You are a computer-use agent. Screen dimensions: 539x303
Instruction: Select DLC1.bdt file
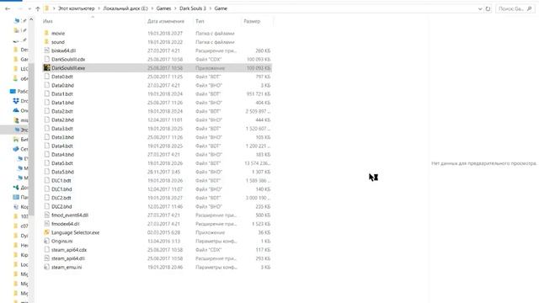61,180
